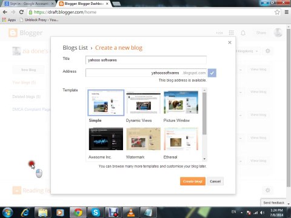
Task: Open the Your blogs link
Action: pyautogui.click(x=24, y=82)
